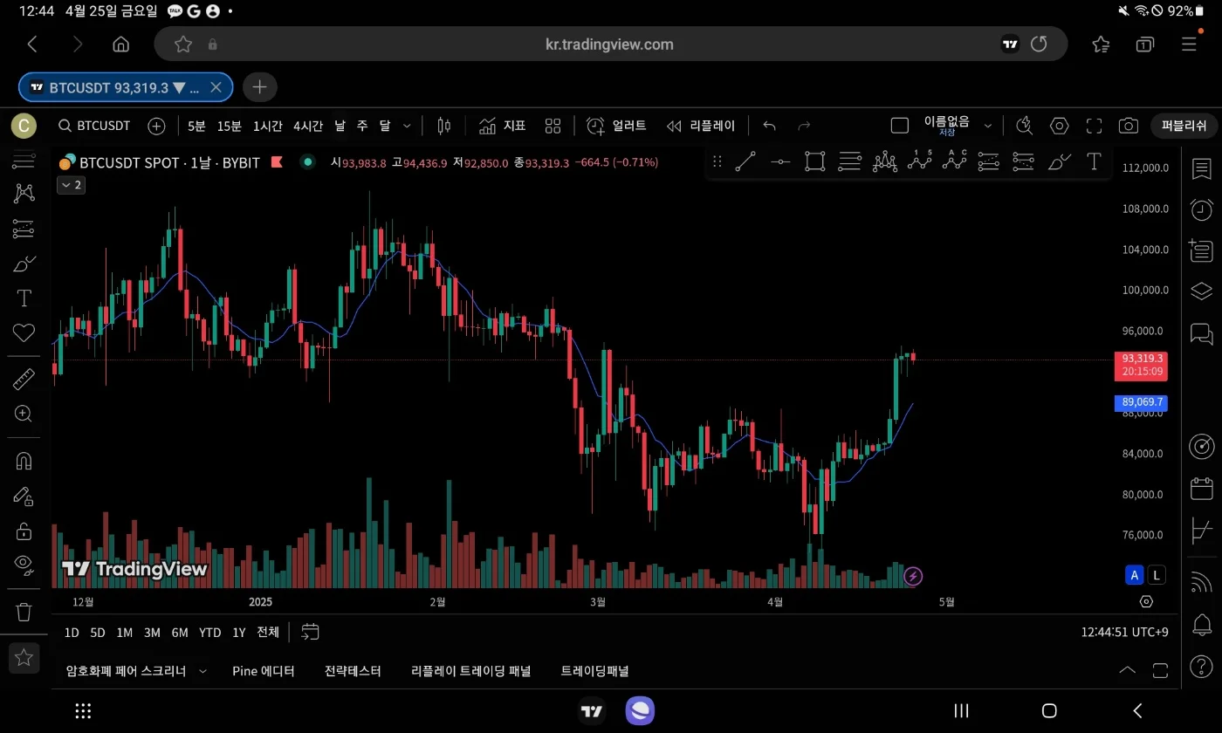Screen dimensions: 1222x733
Task: Select the Fib retracement tool in floating toolbar
Action: (849, 161)
